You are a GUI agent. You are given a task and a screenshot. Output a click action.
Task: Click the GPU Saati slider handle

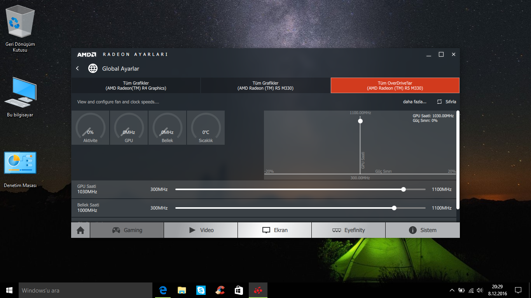[x=403, y=189]
